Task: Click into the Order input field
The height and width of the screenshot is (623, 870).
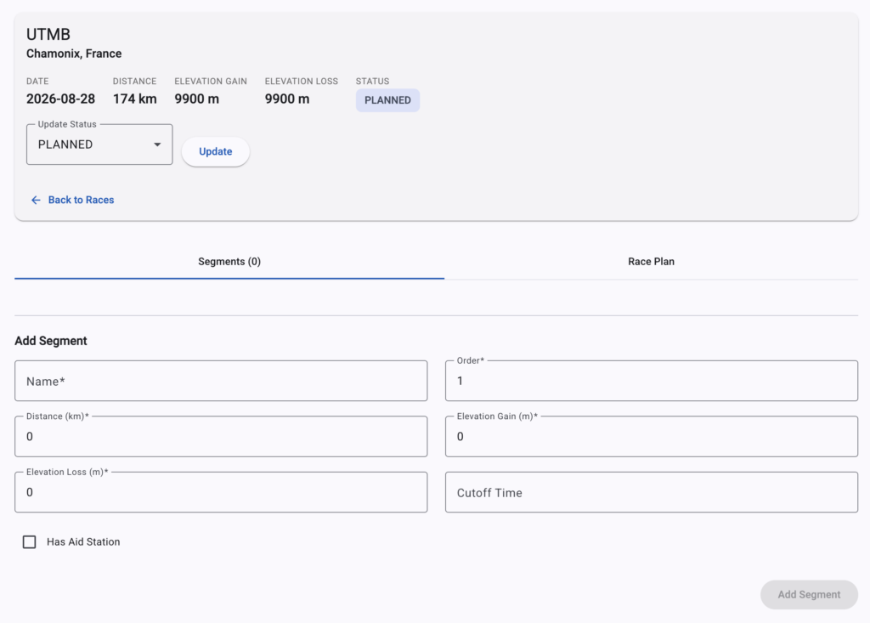Action: click(651, 381)
